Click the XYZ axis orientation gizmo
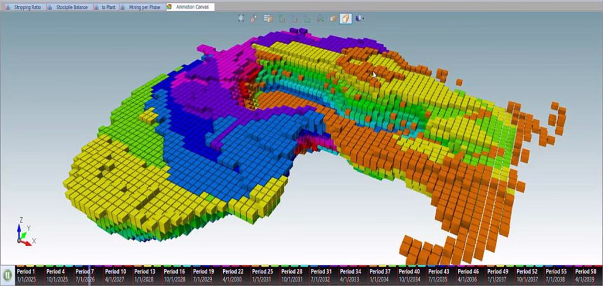The image size is (603, 286). [x=26, y=231]
